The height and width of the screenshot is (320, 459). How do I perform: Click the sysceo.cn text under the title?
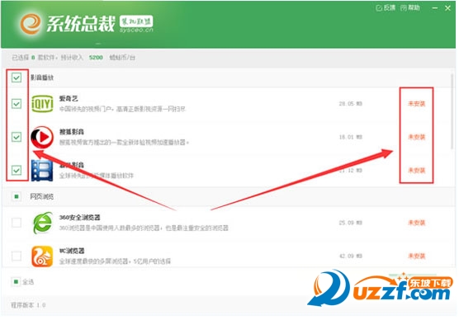[136, 30]
